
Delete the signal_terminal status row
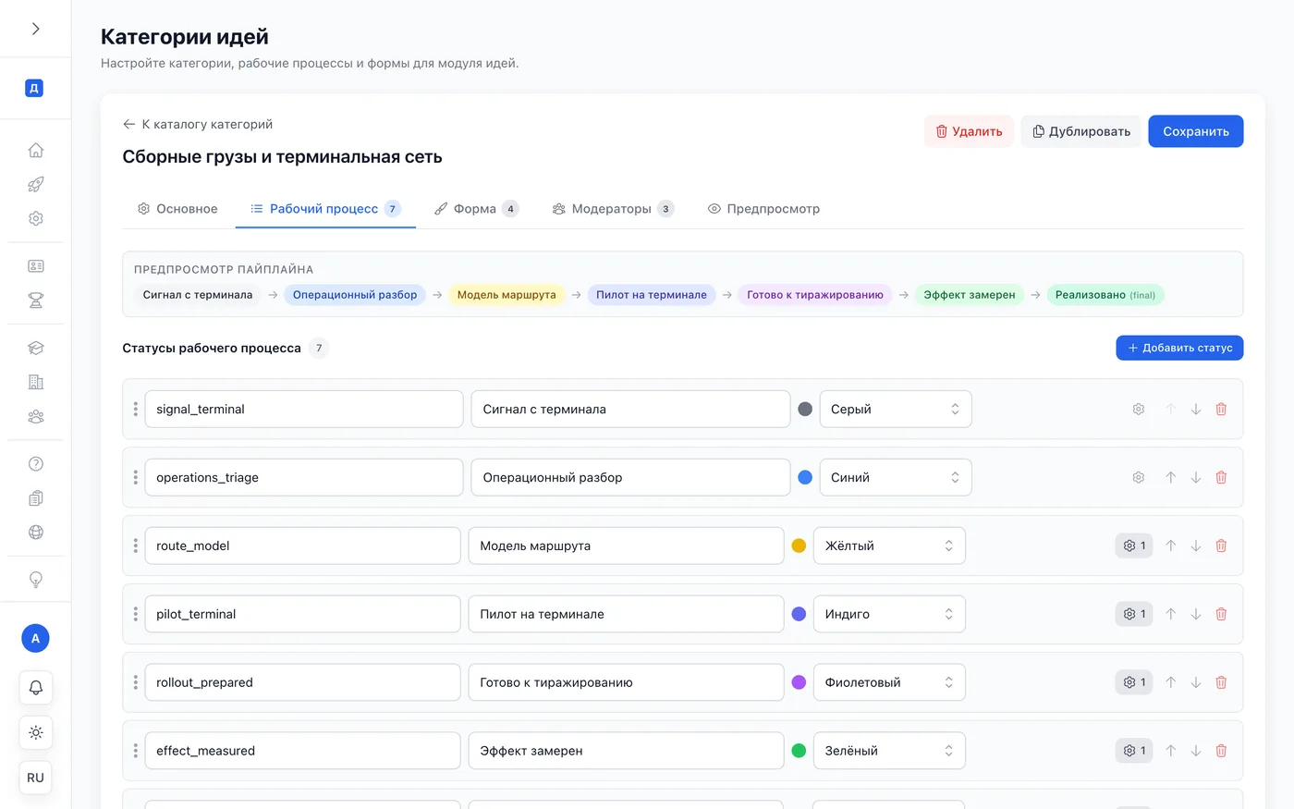click(1221, 409)
